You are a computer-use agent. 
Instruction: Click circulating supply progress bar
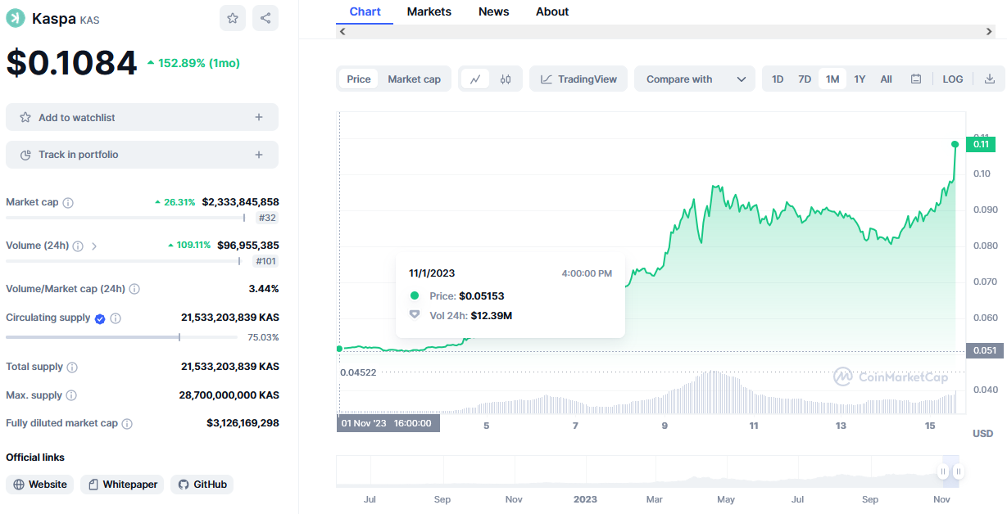click(121, 337)
